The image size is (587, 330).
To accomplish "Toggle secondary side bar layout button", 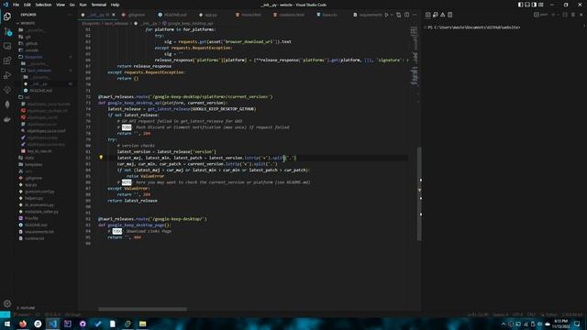I will 534,5.
